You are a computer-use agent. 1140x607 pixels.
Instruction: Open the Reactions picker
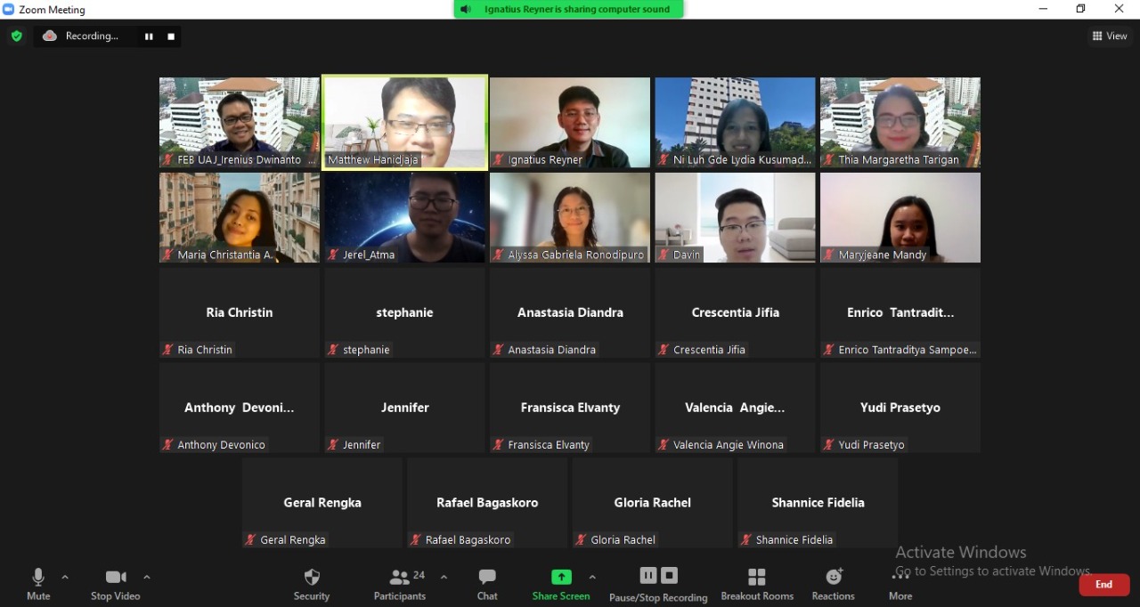[834, 584]
